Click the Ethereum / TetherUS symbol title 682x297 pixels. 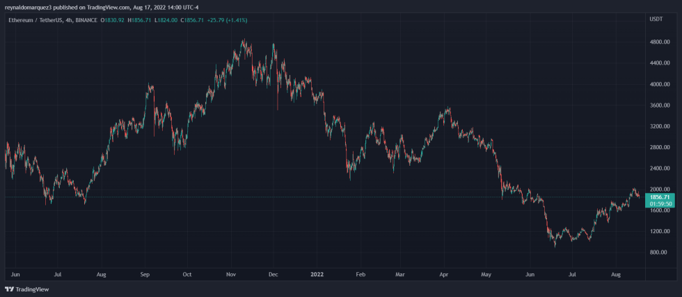(x=31, y=20)
